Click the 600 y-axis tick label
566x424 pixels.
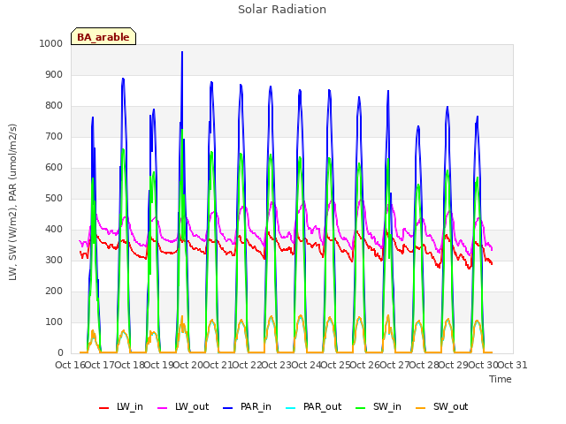coord(54,167)
